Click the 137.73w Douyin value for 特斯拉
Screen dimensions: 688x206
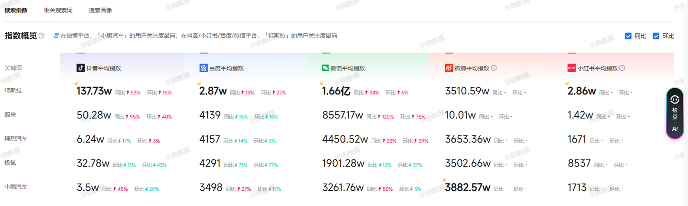click(94, 91)
